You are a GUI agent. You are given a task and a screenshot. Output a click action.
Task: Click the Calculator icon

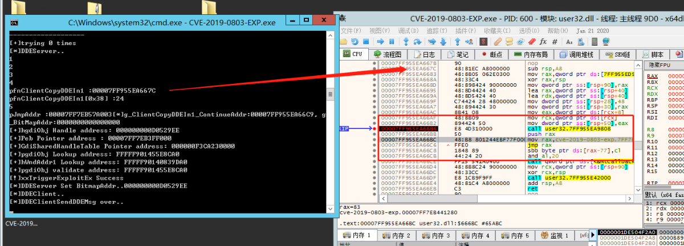click(x=594, y=41)
